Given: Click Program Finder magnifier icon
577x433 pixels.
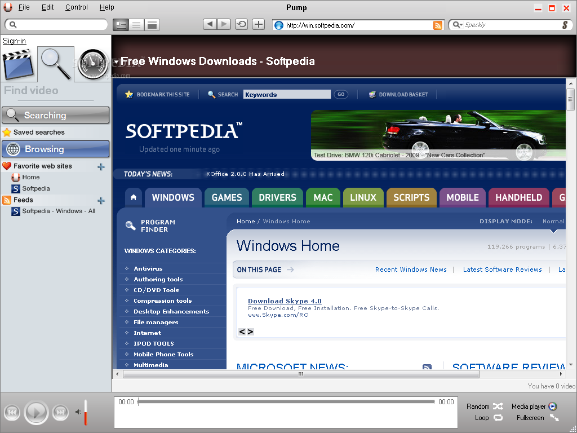Looking at the screenshot, I should tap(130, 226).
